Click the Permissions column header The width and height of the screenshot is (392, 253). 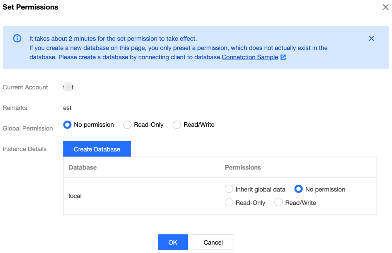coord(243,168)
